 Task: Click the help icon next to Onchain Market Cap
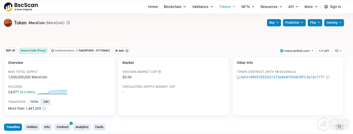(x=159, y=72)
